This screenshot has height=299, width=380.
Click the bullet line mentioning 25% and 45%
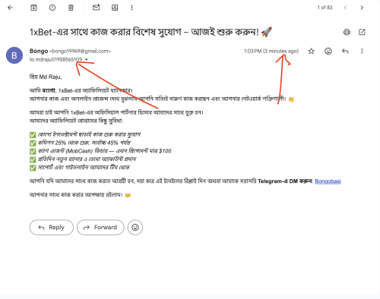(x=80, y=143)
